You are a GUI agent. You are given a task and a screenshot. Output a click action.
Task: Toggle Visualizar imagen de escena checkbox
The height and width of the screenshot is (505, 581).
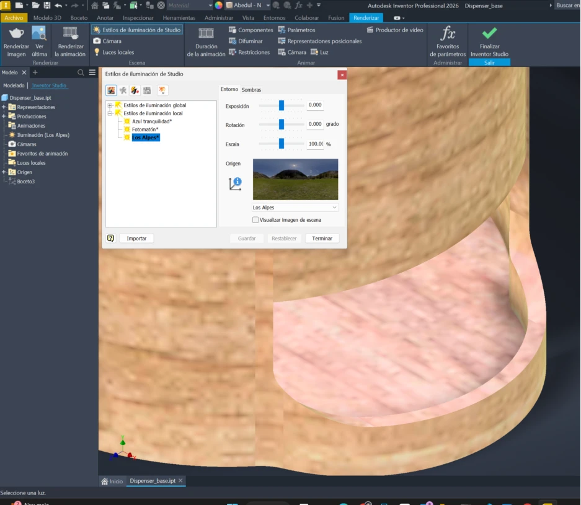(255, 220)
